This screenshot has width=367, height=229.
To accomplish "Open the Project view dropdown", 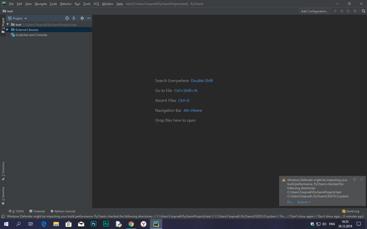I will click(17, 18).
